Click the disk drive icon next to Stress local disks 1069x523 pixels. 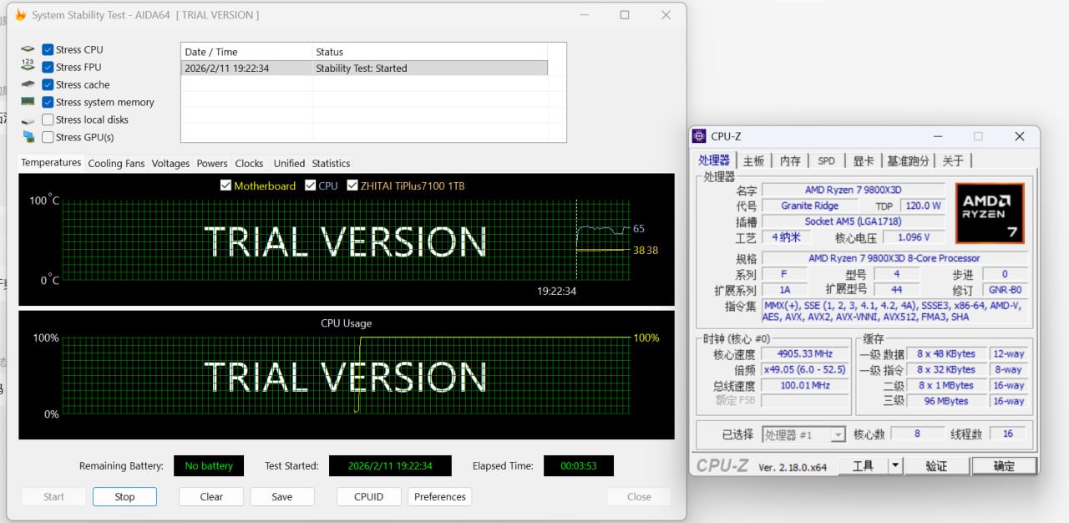28,119
